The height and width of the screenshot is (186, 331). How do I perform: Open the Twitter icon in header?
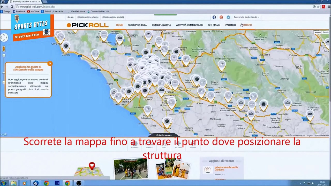click(x=228, y=17)
